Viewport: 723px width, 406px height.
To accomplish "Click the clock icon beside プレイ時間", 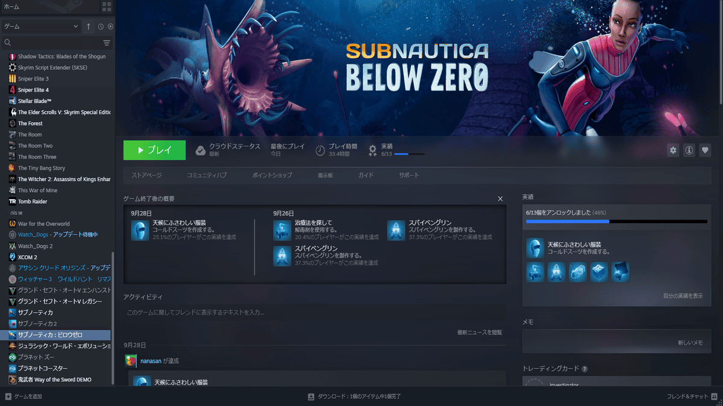I will (x=321, y=150).
